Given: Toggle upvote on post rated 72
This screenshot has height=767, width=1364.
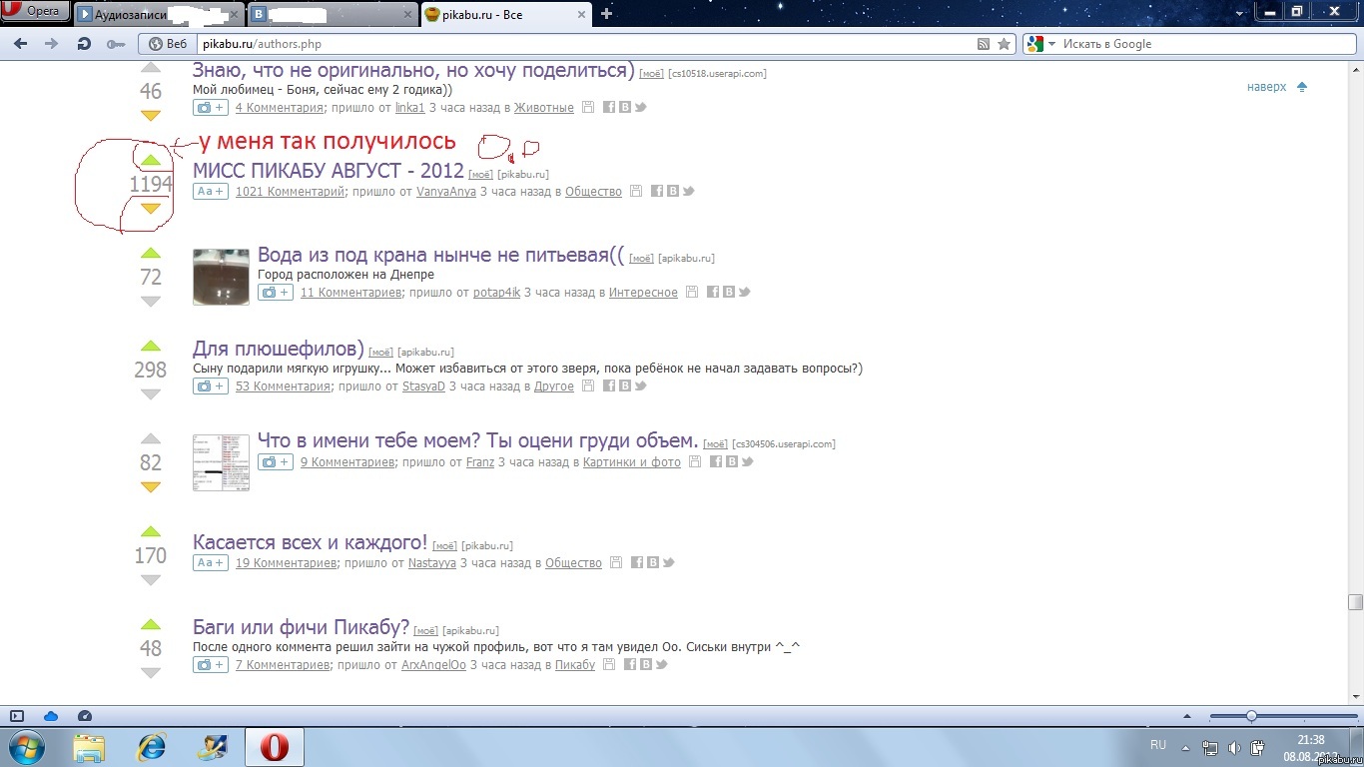Looking at the screenshot, I should [151, 253].
